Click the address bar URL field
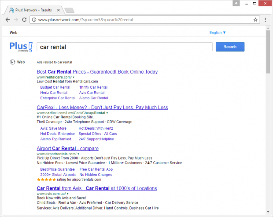 pos(144,20)
